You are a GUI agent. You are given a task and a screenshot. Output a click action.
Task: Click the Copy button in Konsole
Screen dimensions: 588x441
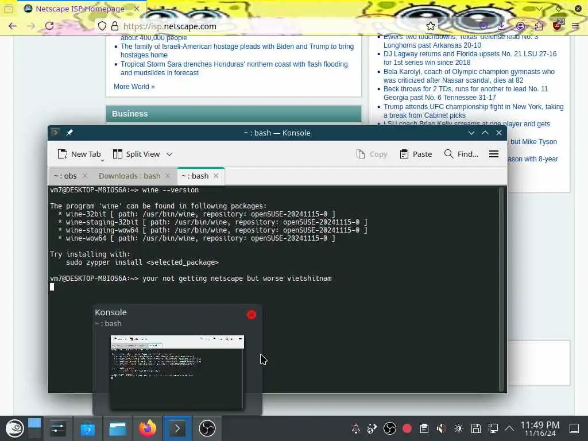click(x=372, y=154)
